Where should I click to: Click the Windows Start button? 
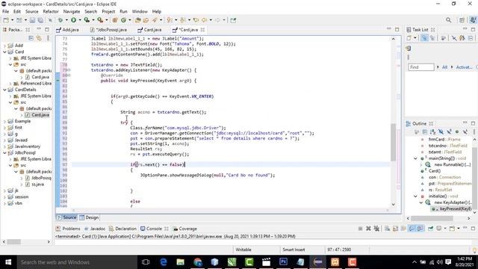pyautogui.click(x=8, y=262)
